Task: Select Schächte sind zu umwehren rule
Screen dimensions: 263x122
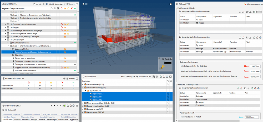Action: (x=25, y=71)
